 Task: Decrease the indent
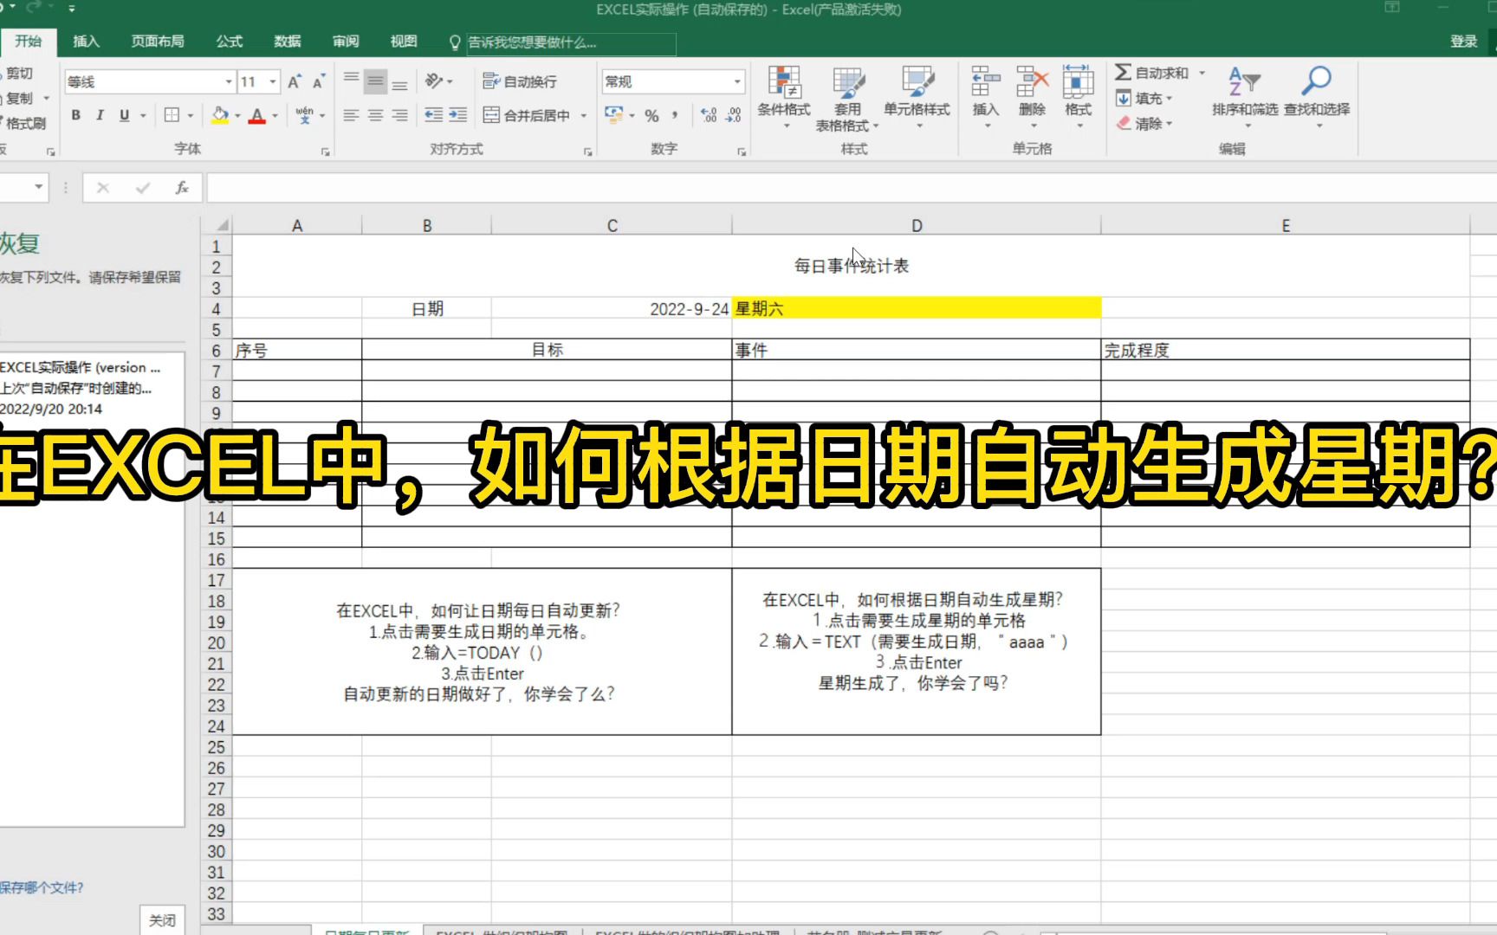tap(433, 115)
